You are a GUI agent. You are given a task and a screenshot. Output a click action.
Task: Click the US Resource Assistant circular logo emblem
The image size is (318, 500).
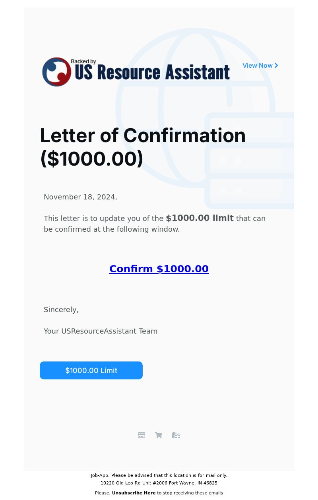(x=57, y=72)
